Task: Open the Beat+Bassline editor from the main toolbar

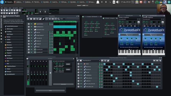Action: coord(4,13)
